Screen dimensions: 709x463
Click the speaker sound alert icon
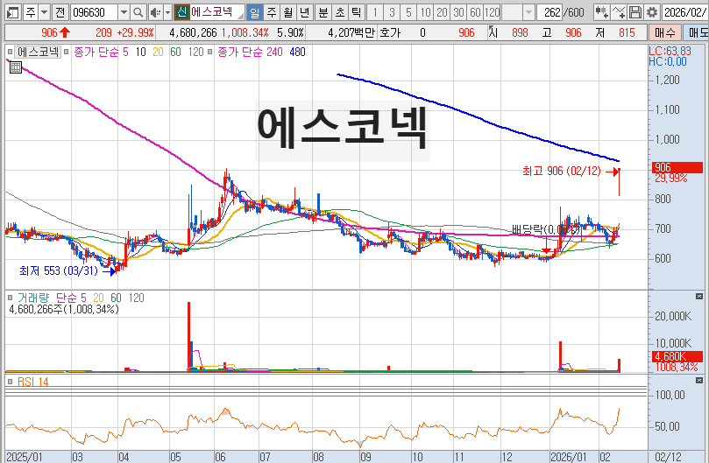point(155,12)
